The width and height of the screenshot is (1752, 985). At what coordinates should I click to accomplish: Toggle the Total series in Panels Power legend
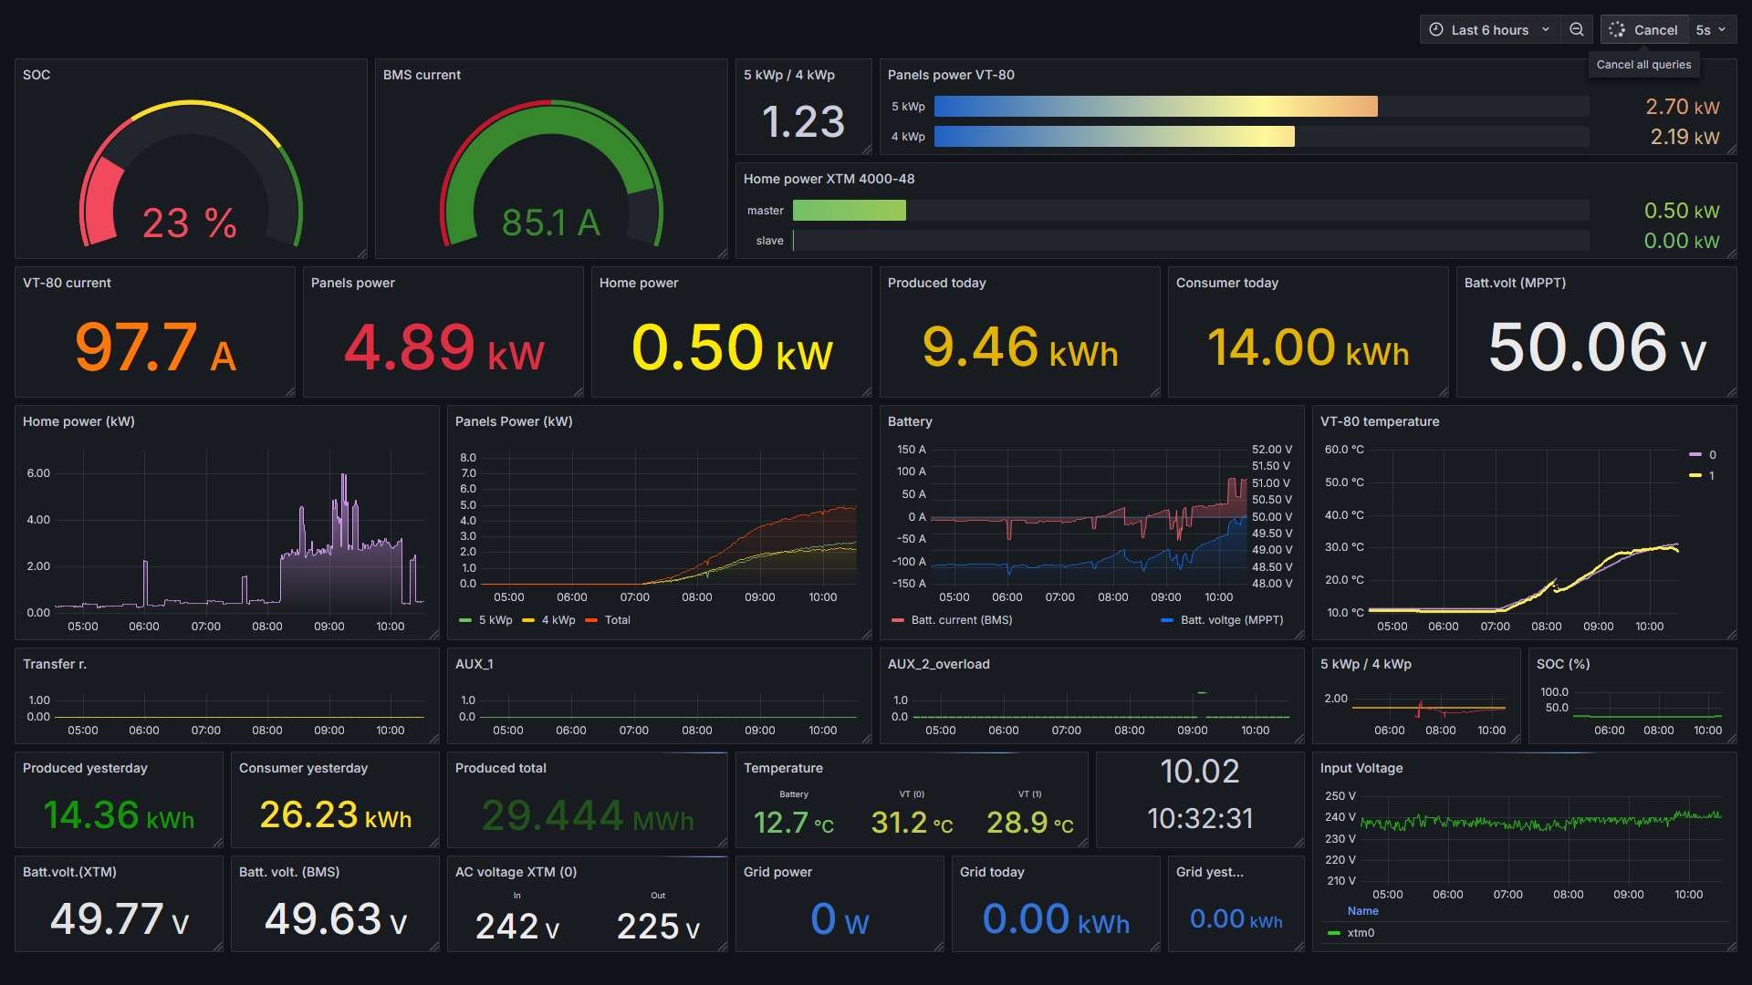pos(617,620)
